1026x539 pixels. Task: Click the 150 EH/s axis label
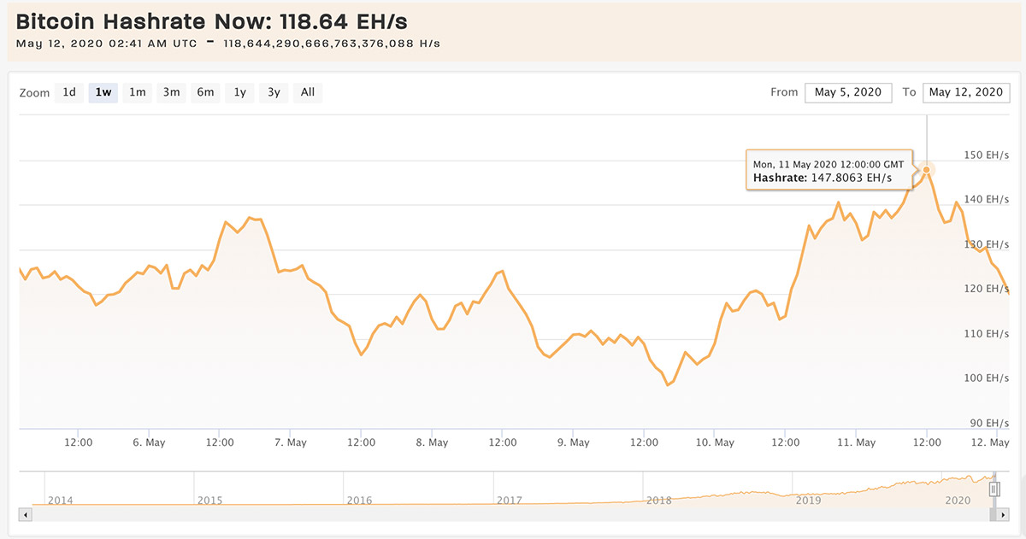click(987, 155)
